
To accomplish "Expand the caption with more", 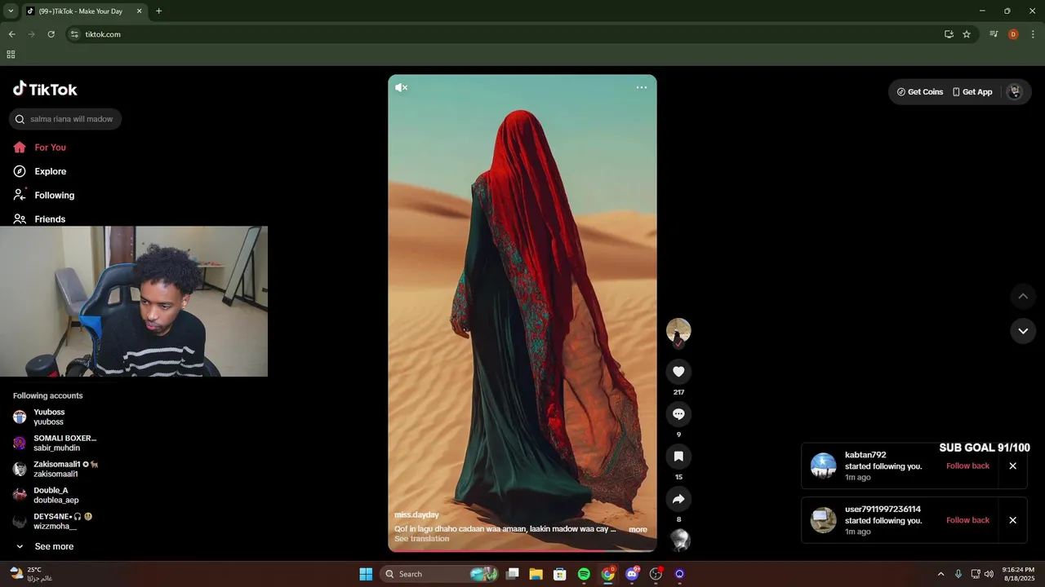I will 638,529.
